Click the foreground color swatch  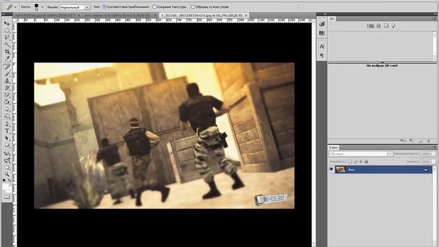[x=5, y=186]
